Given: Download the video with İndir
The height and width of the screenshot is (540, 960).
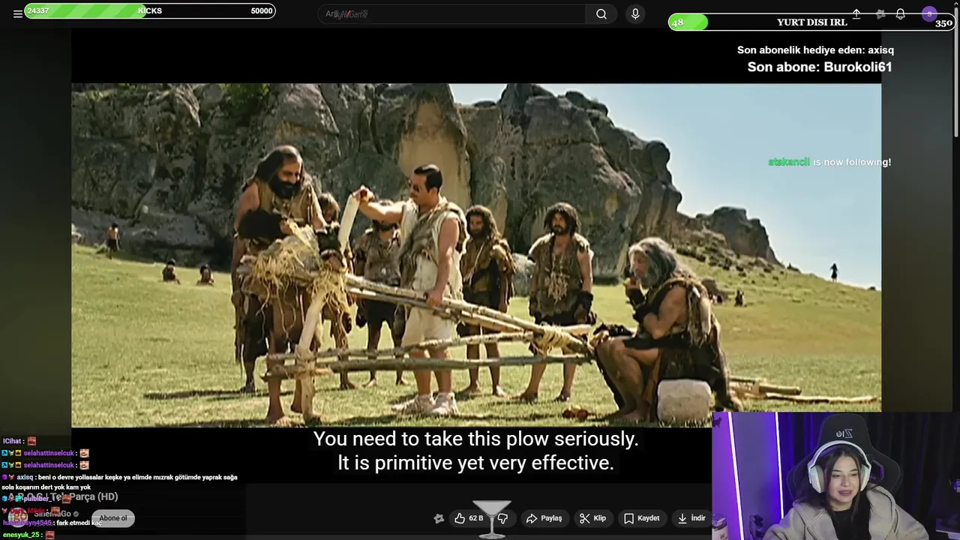Looking at the screenshot, I should pos(691,518).
